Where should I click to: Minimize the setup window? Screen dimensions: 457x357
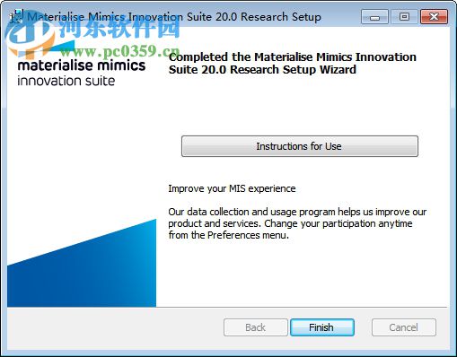click(x=374, y=17)
